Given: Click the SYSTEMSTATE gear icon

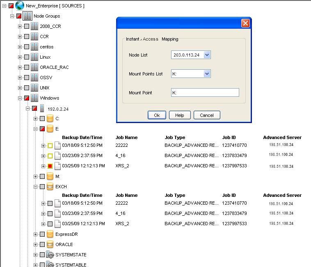Looking at the screenshot, I should [50, 255].
